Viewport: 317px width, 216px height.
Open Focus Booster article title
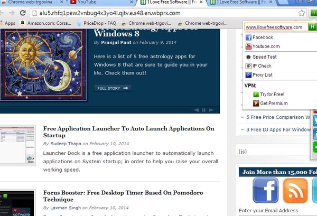[123, 196]
